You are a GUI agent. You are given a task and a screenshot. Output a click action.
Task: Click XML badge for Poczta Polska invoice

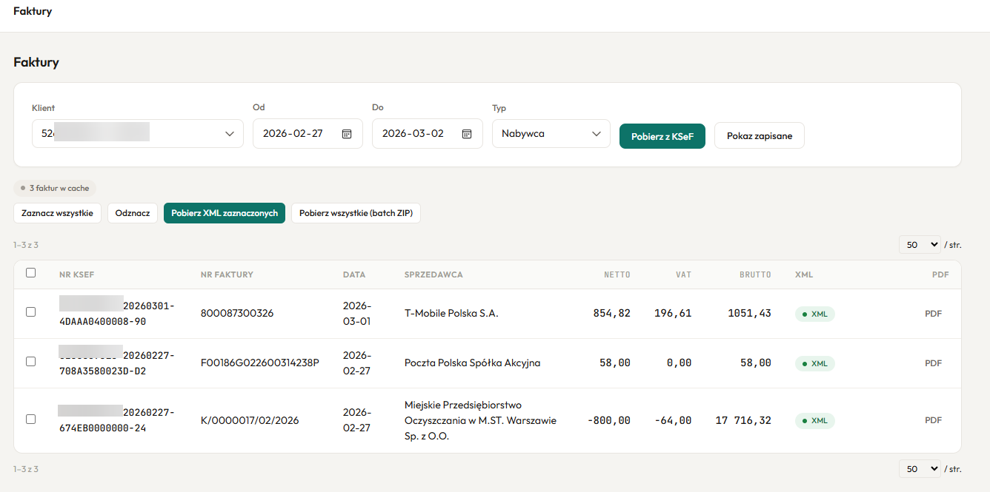[815, 363]
